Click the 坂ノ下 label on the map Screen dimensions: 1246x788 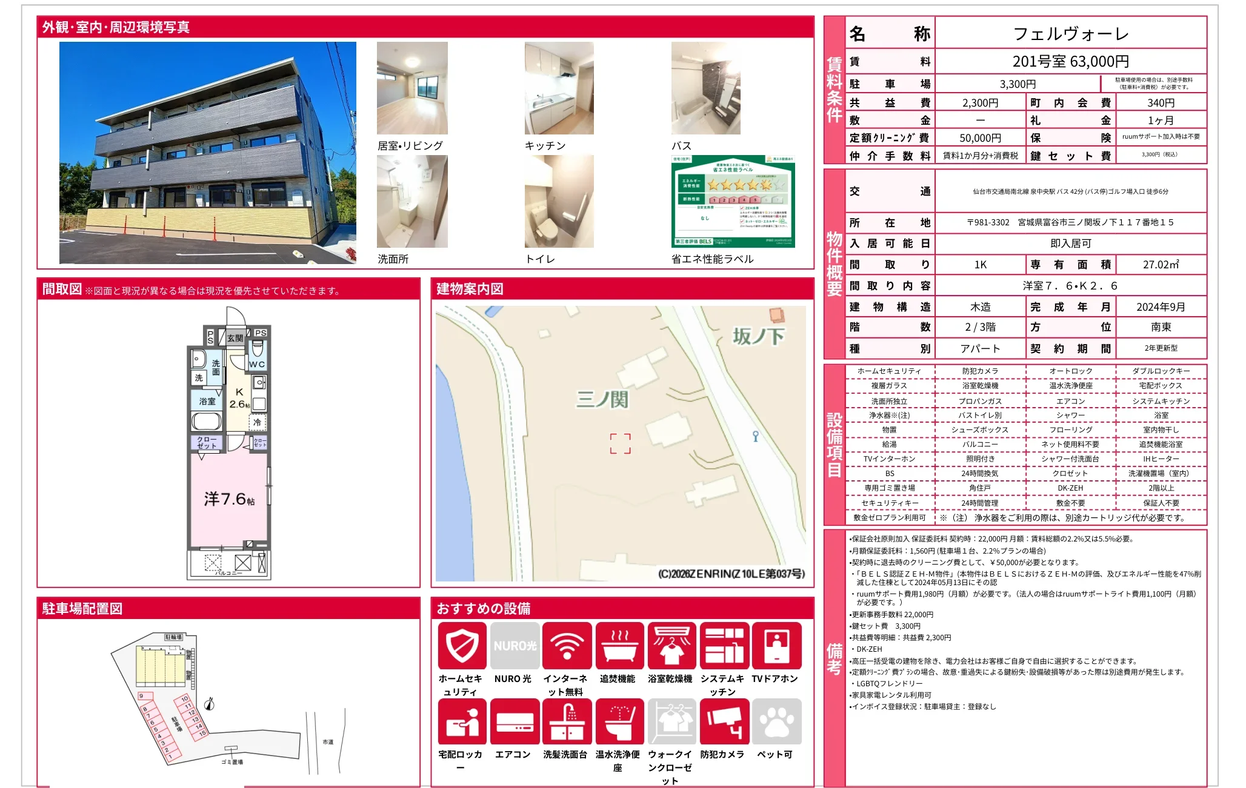point(758,336)
